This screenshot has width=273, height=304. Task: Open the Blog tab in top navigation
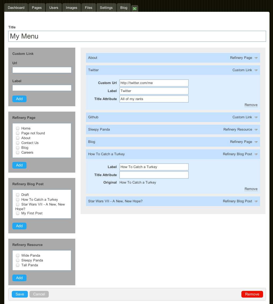click(x=124, y=7)
